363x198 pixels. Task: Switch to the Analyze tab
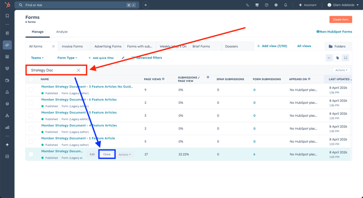62,32
